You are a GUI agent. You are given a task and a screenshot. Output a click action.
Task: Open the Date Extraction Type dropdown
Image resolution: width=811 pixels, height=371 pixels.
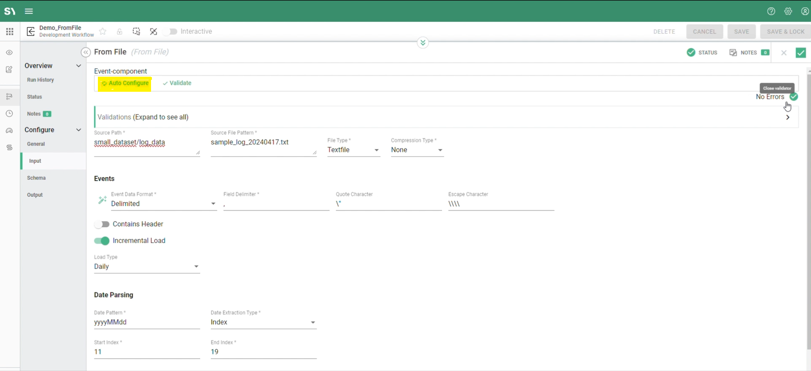pyautogui.click(x=263, y=322)
